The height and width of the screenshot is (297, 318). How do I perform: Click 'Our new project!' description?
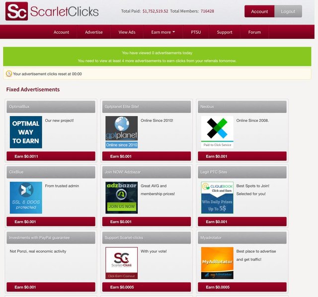click(x=60, y=120)
